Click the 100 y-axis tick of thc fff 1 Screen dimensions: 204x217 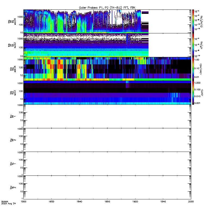pyautogui.click(x=21, y=113)
